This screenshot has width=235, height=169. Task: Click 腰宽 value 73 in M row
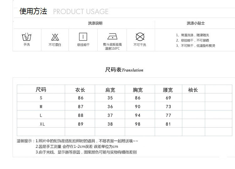(169, 107)
